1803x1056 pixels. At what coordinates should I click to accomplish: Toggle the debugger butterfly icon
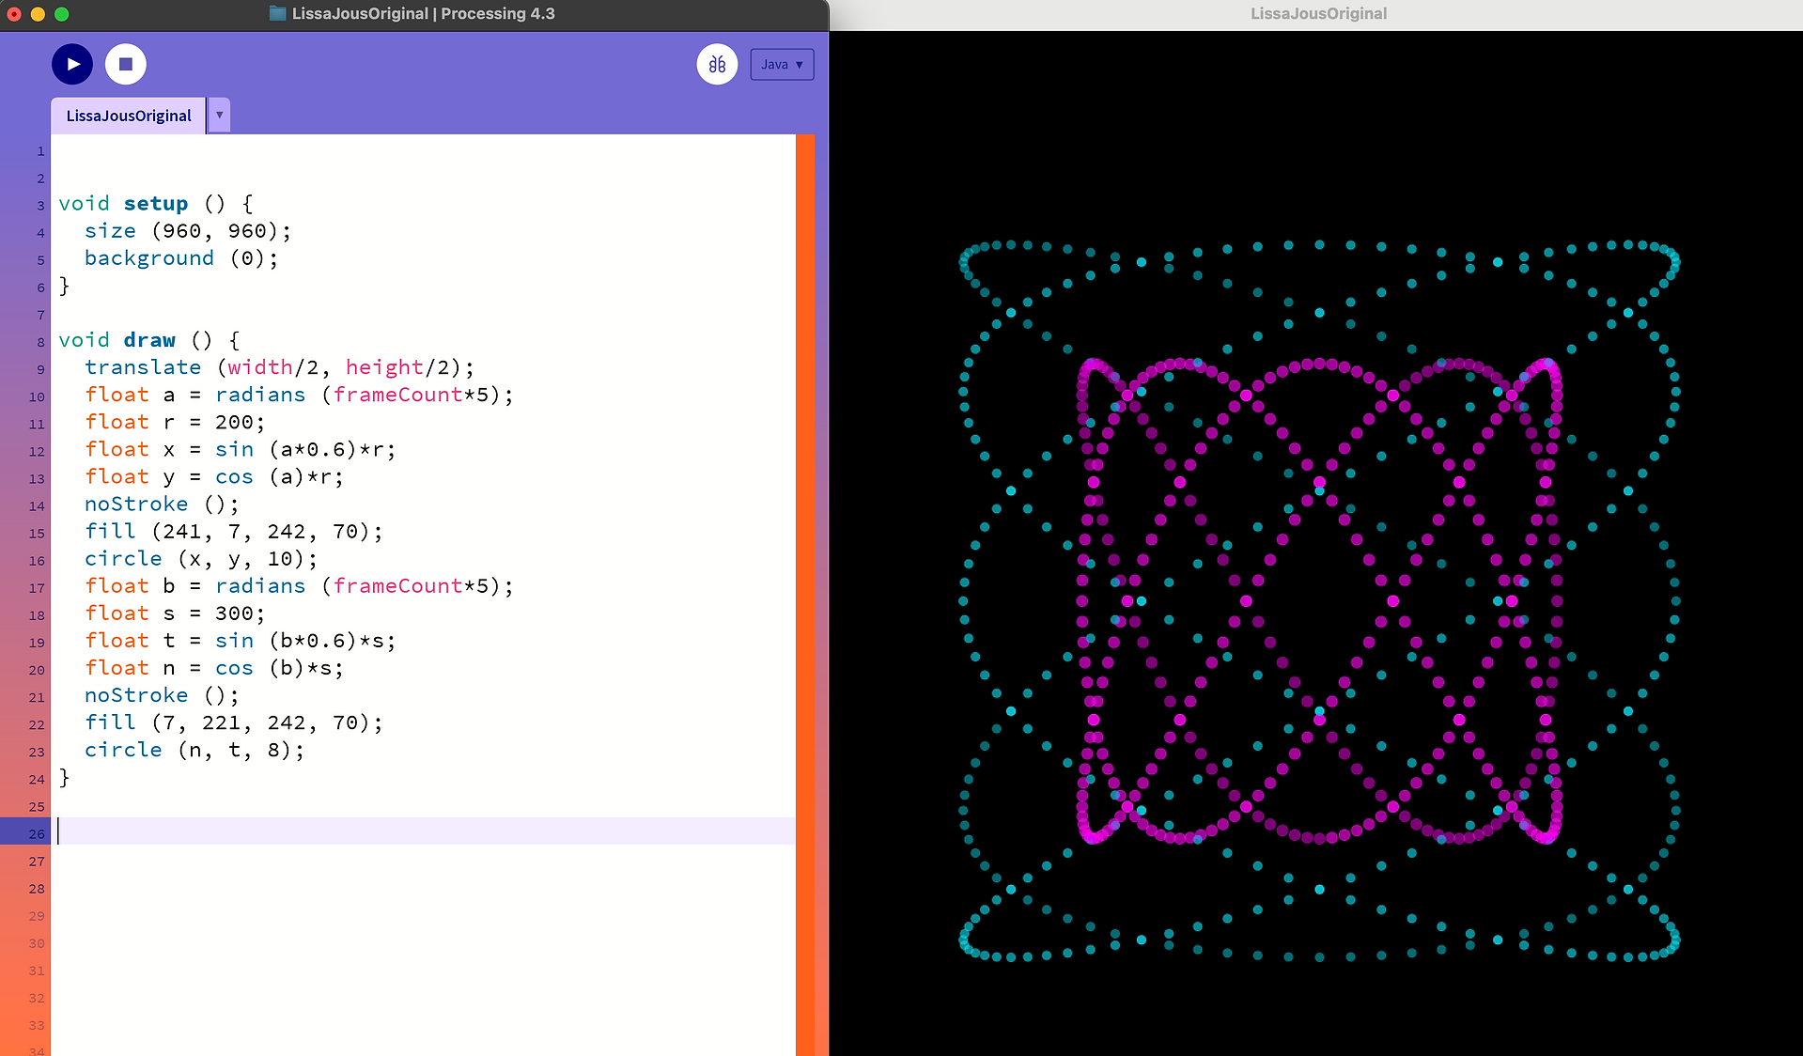click(x=717, y=65)
